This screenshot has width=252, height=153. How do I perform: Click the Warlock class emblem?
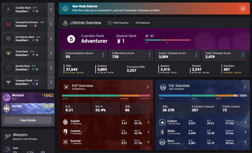tap(7, 97)
